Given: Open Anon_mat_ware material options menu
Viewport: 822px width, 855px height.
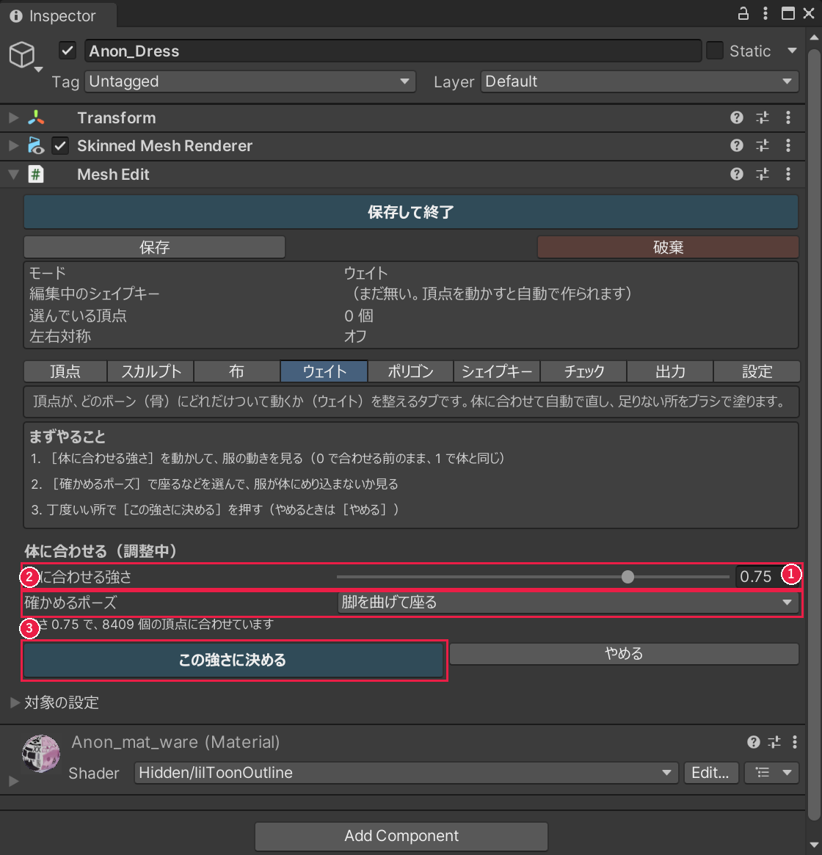Looking at the screenshot, I should 795,741.
